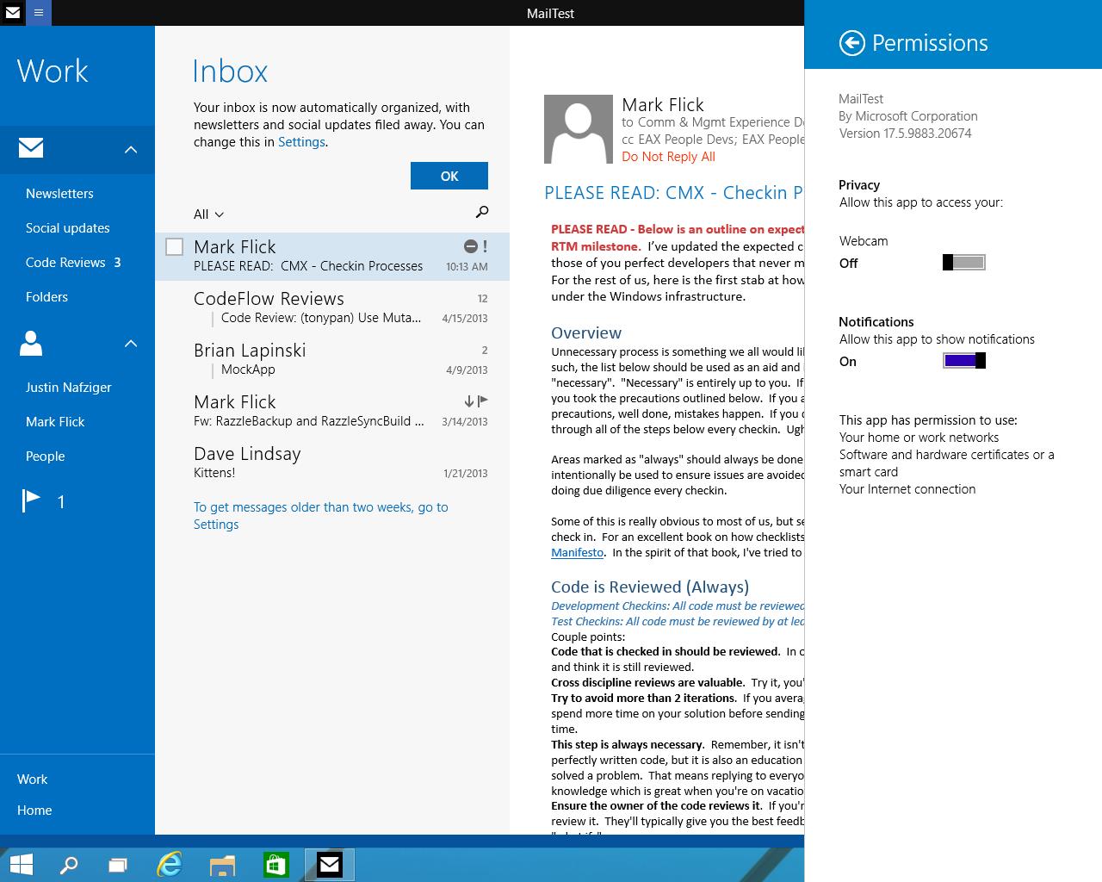Click the Mail app icon in title bar
Screen dimensions: 1102x882
click(x=13, y=13)
